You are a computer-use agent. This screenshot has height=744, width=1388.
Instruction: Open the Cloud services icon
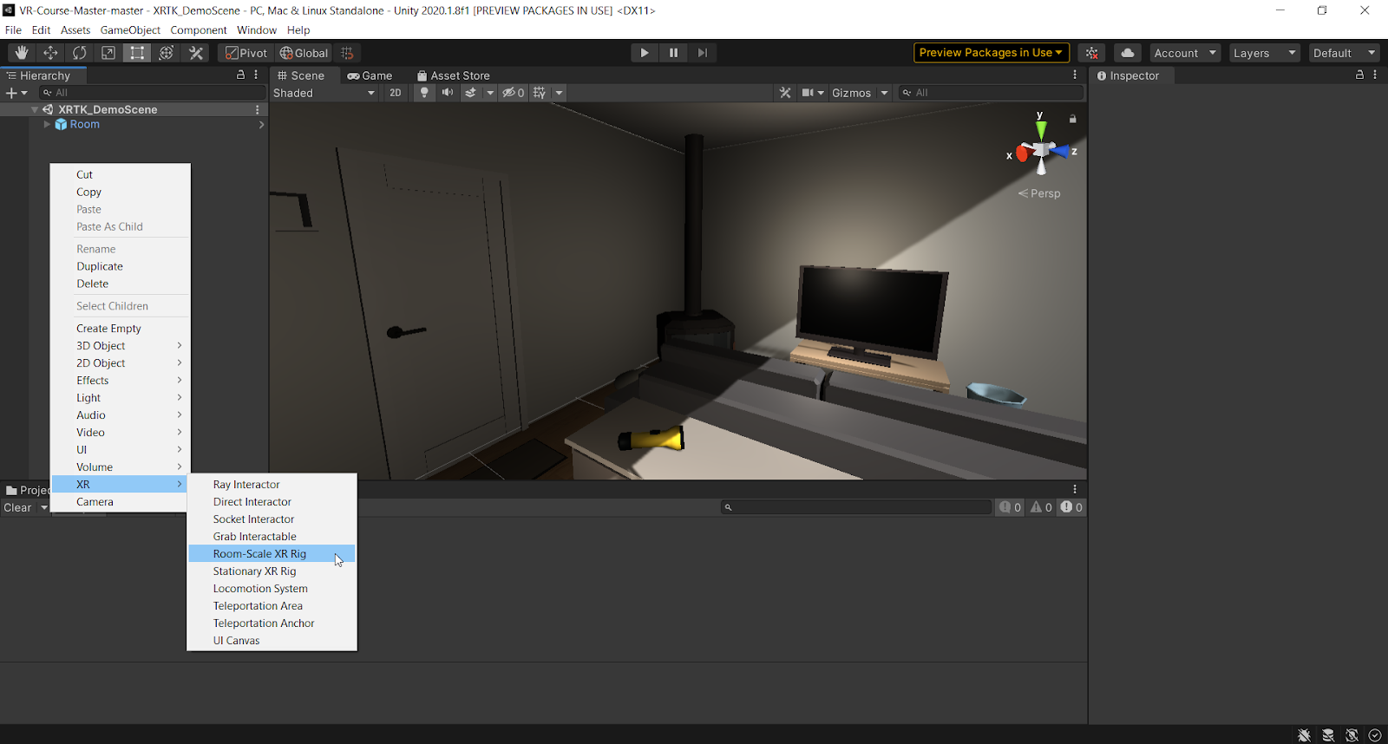pos(1127,53)
